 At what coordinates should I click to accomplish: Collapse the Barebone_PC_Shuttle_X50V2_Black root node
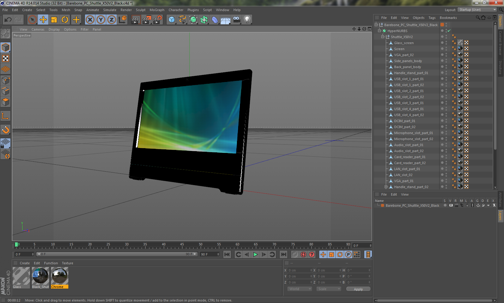pyautogui.click(x=376, y=25)
